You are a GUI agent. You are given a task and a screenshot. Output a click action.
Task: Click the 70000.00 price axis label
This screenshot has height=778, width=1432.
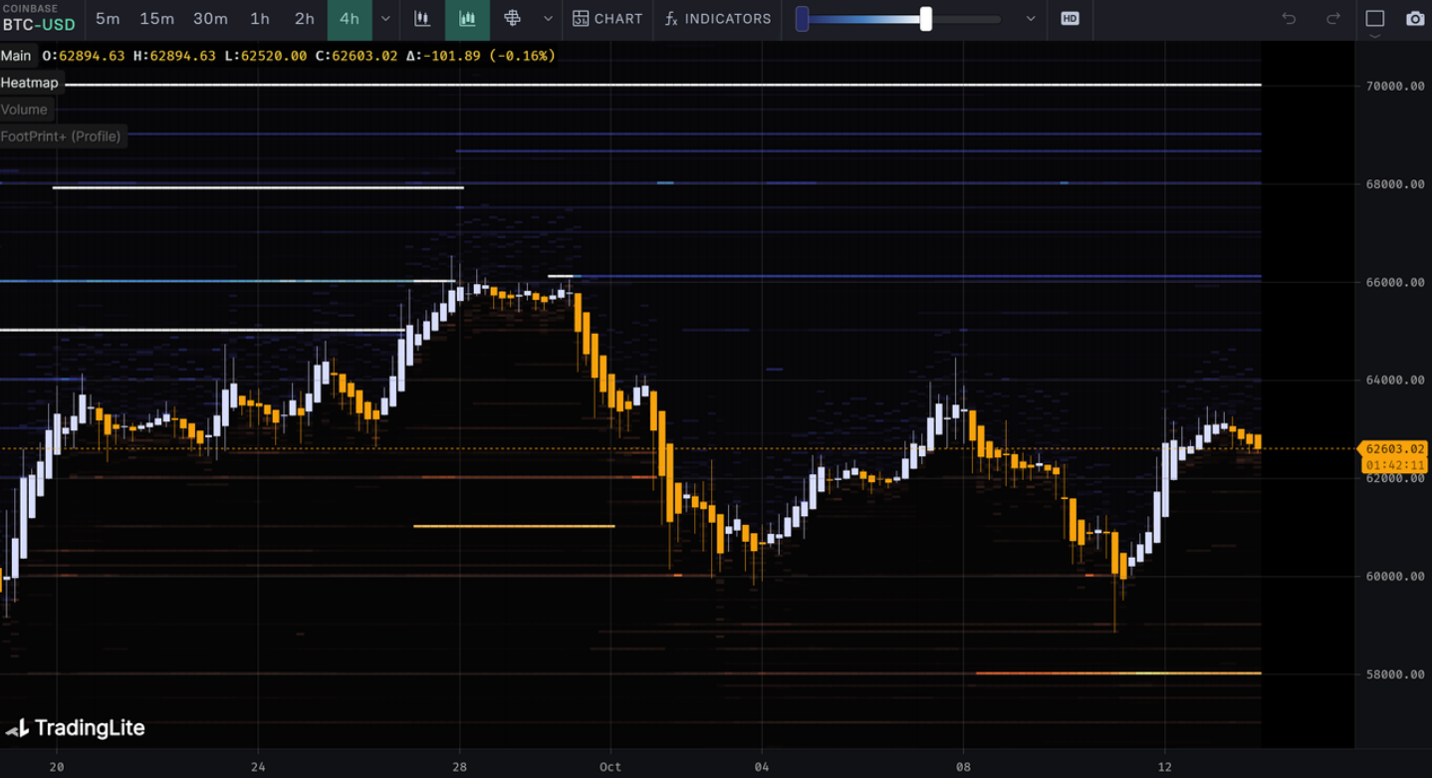[1395, 87]
